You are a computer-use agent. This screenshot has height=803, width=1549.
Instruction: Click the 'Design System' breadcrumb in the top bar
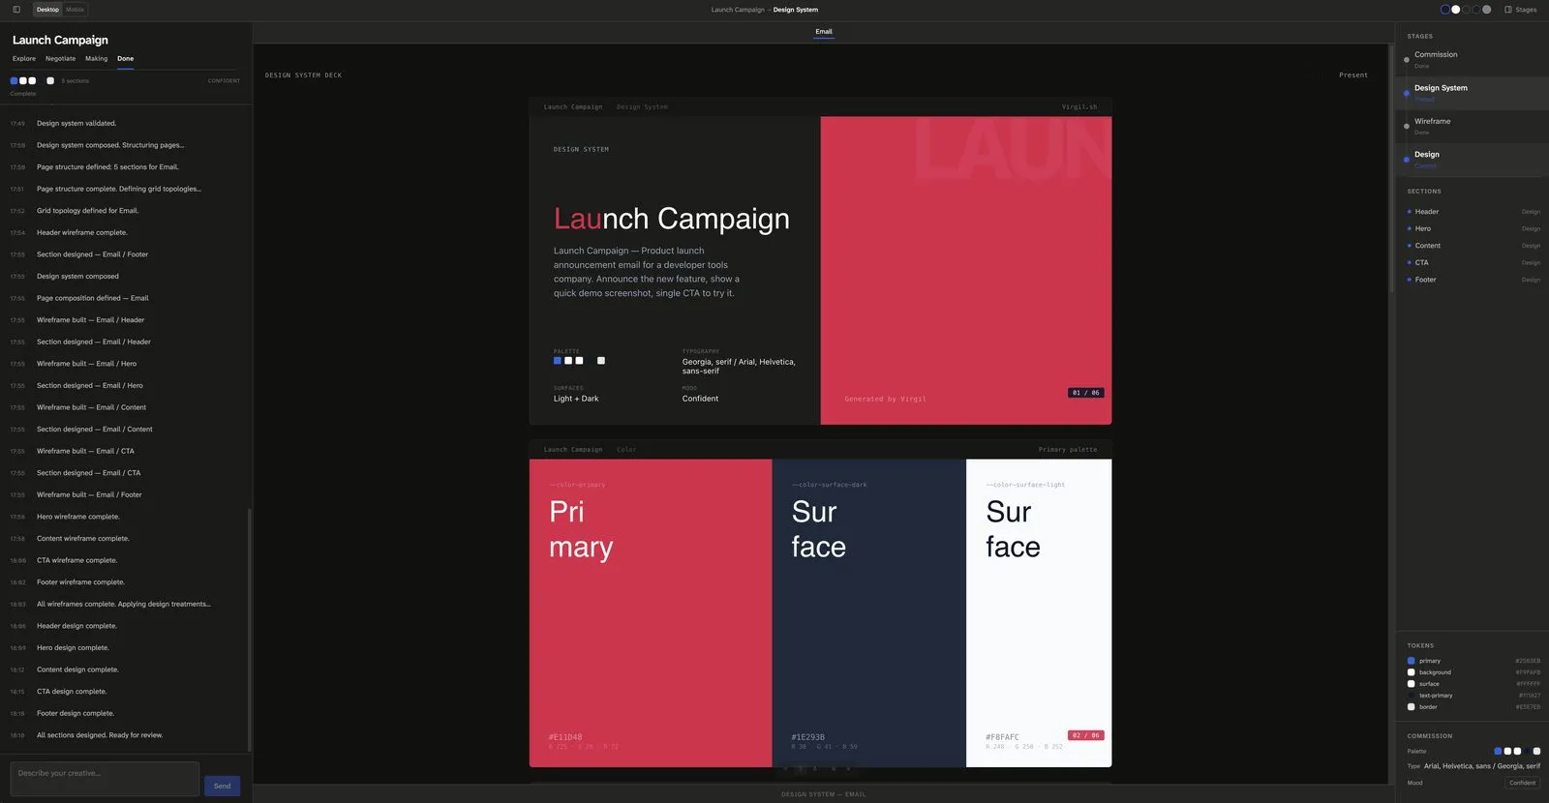coord(796,10)
